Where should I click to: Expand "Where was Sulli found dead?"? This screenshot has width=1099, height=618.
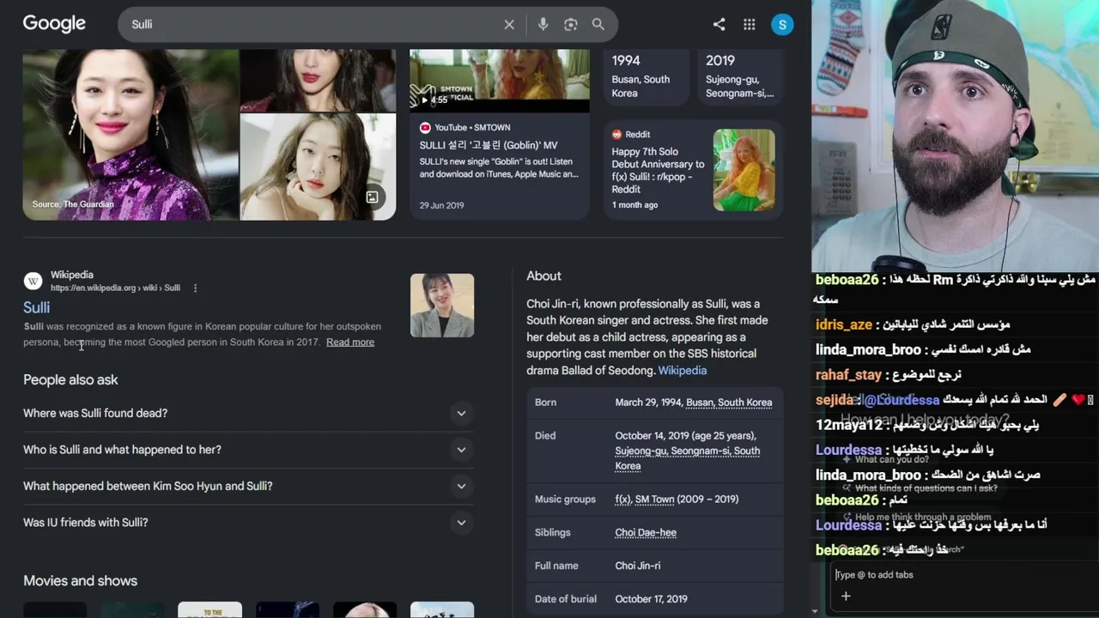pos(248,413)
